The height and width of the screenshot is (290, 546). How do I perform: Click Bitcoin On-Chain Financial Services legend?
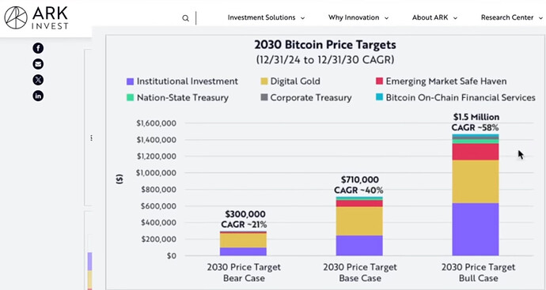click(x=456, y=98)
